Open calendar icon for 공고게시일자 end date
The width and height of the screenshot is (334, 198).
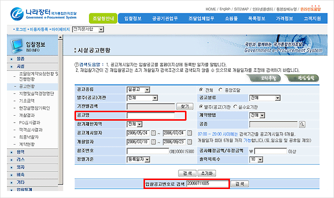[189, 133]
